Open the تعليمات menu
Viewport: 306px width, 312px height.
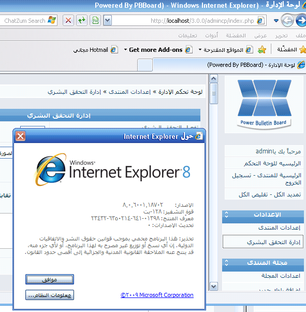tap(187, 36)
